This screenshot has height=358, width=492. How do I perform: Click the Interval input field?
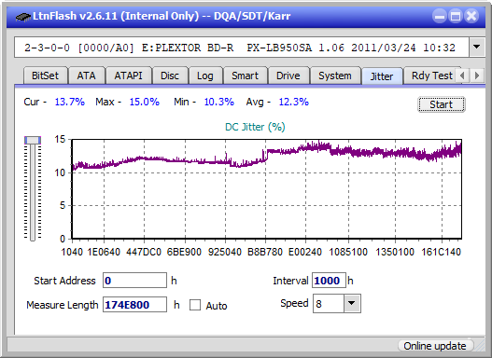[329, 281]
